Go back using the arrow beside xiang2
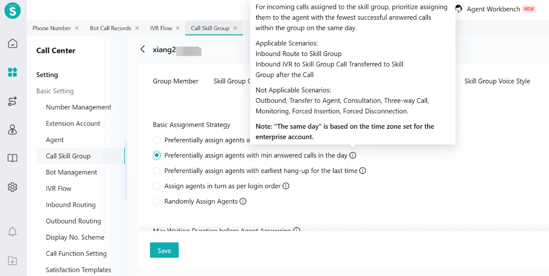 pos(143,49)
